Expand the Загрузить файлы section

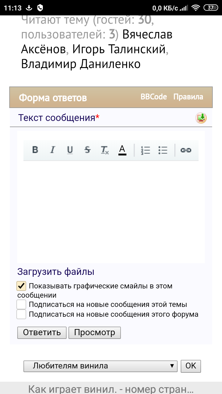pos(56,272)
